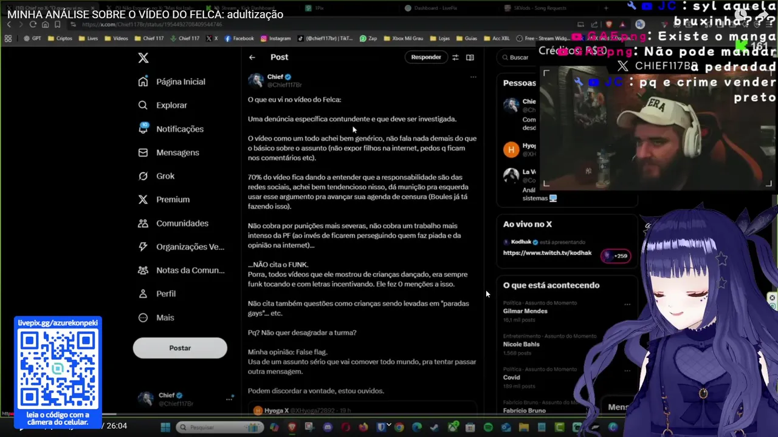Open Notificações bell icon with badge
778x437 pixels.
coord(143,128)
